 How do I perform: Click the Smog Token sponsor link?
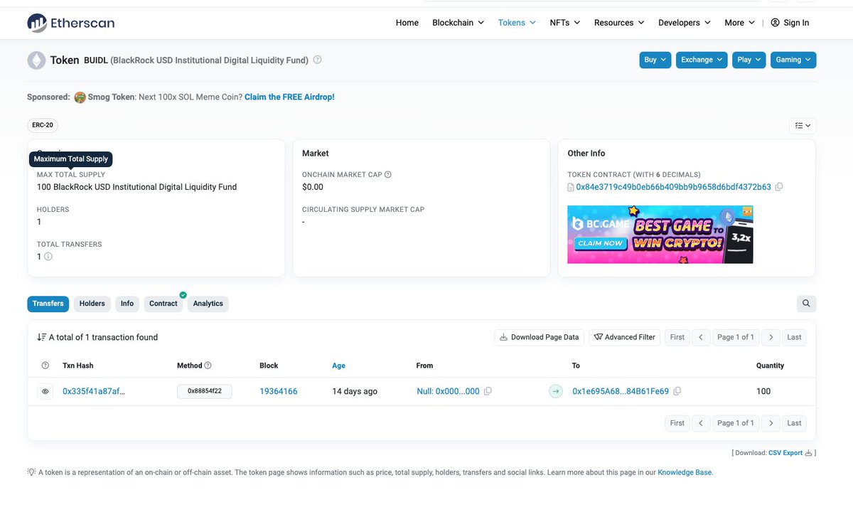(x=111, y=97)
